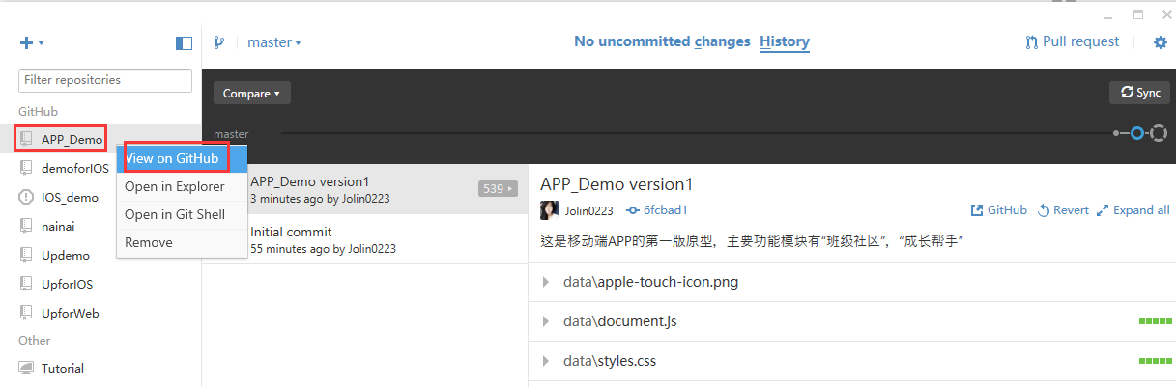Choose Open in Git Shell menu item
Viewport: 1176px width, 387px height.
pos(183,214)
